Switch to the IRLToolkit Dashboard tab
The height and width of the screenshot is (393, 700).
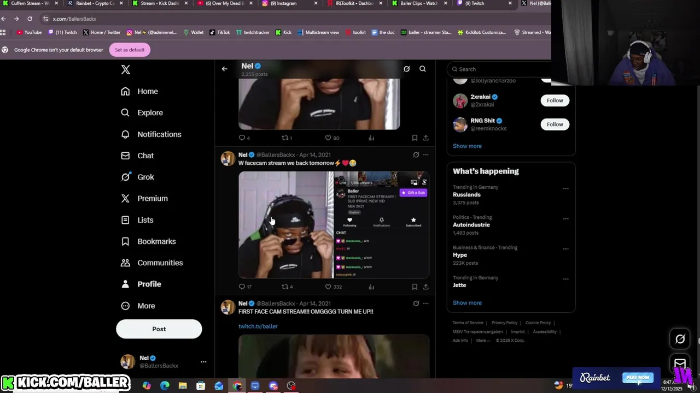click(354, 3)
